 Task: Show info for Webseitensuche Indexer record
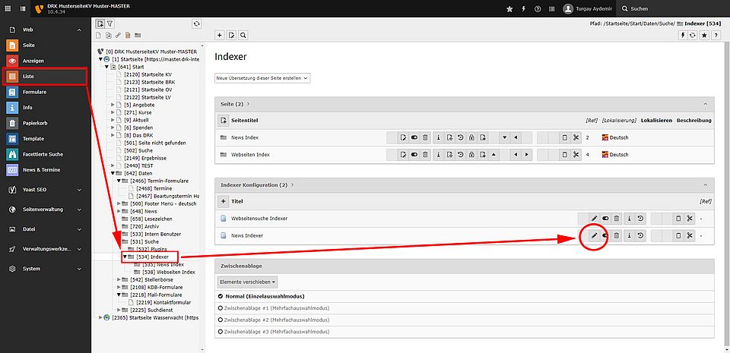630,219
